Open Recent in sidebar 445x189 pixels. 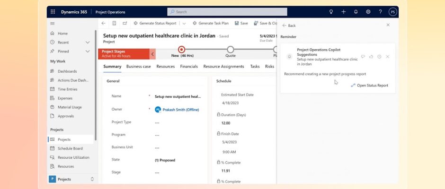pyautogui.click(x=63, y=43)
